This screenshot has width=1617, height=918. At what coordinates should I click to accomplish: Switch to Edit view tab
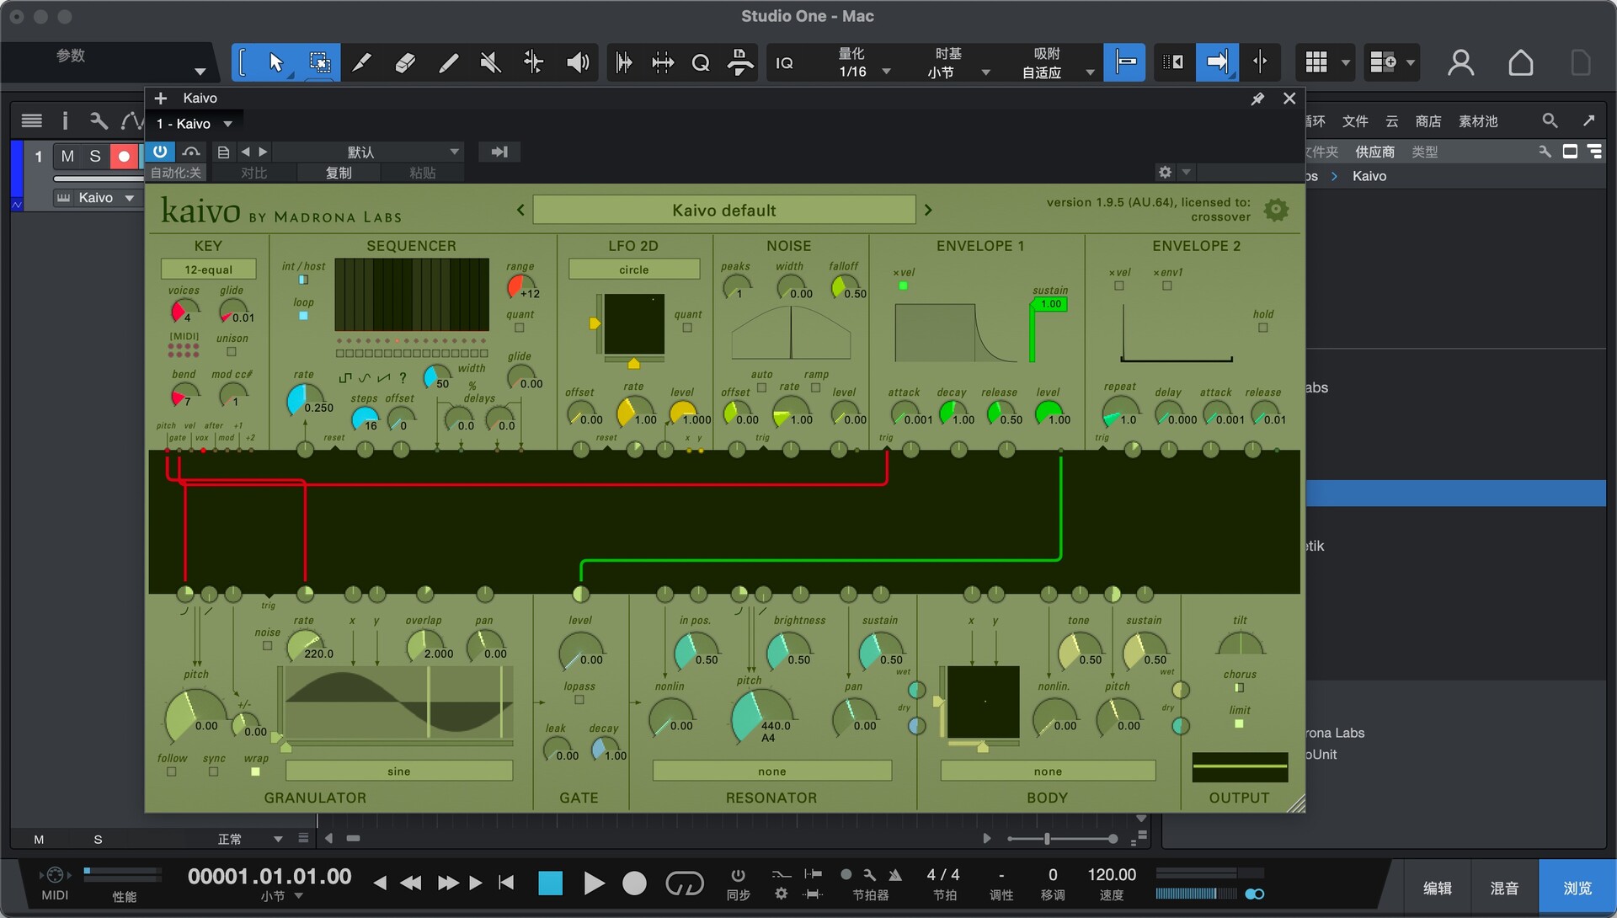click(x=1437, y=888)
